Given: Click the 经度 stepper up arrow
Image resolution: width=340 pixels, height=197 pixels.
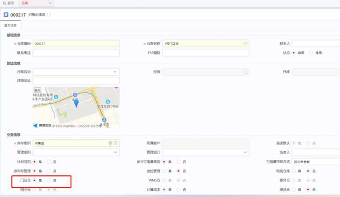Looking at the screenshot, I should [246, 70].
